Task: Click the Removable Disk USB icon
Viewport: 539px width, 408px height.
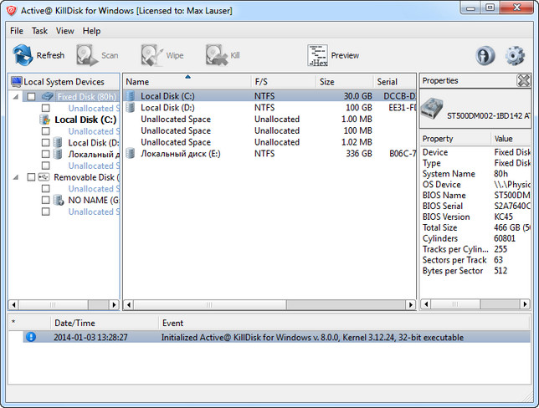Action: pyautogui.click(x=44, y=177)
